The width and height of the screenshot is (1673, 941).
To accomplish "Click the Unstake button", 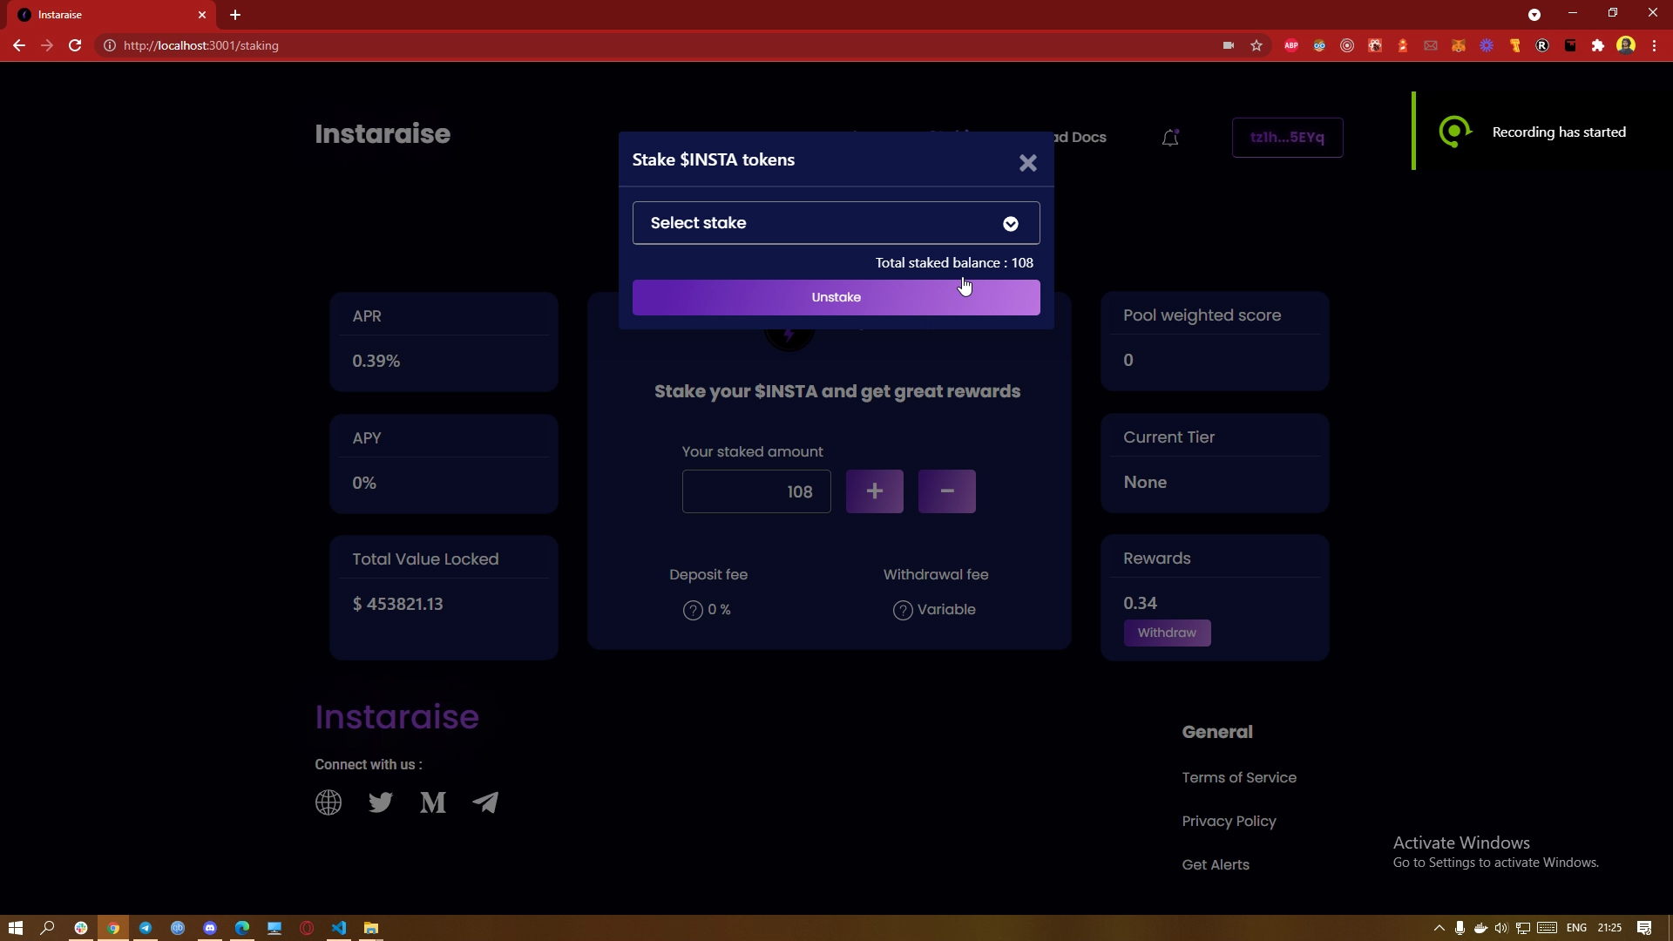I will (x=836, y=297).
